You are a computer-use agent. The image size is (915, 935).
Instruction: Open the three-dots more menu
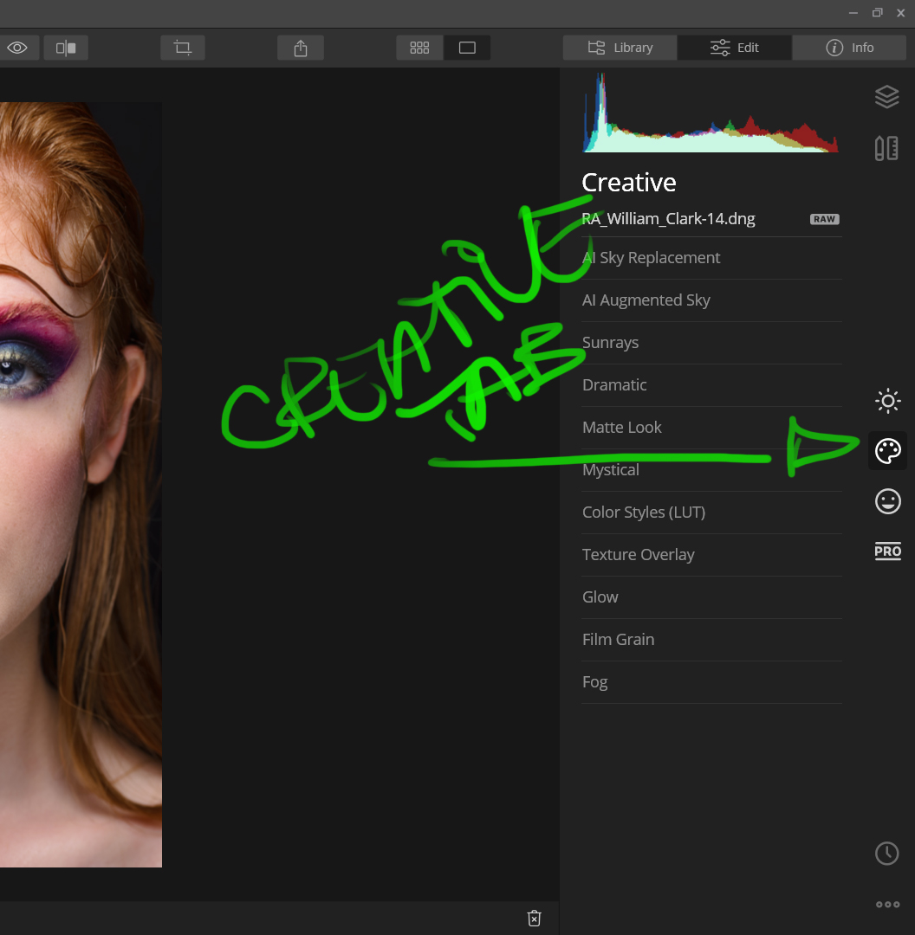point(887,905)
